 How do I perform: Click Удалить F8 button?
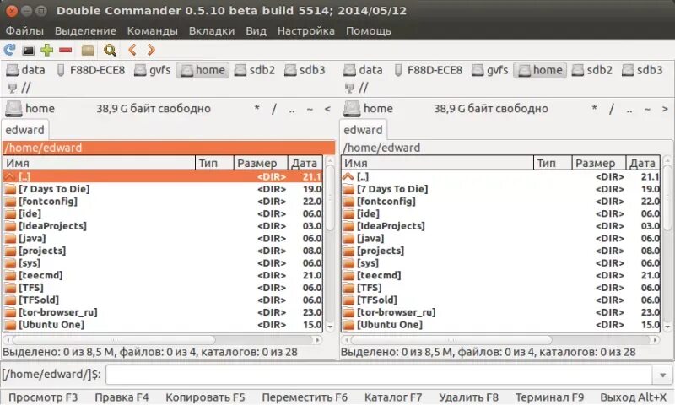[x=469, y=397]
